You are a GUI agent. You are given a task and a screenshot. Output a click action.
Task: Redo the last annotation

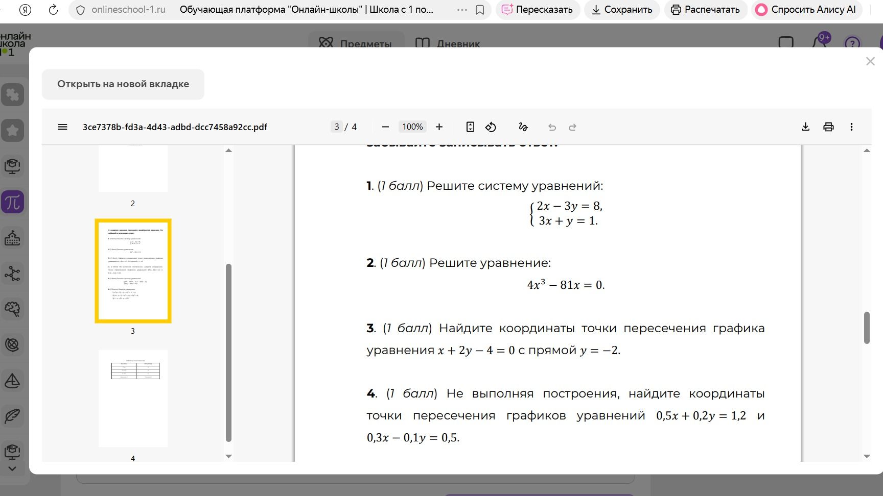point(572,127)
